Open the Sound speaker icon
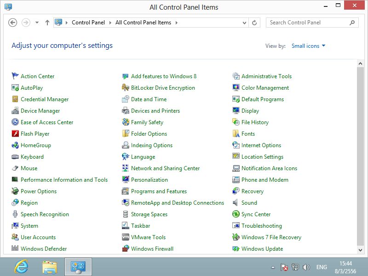The image size is (368, 276). coord(236,202)
